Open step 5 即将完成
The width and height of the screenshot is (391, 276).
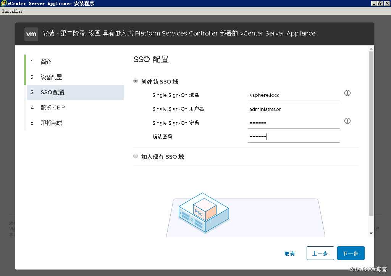pyautogui.click(x=75, y=123)
